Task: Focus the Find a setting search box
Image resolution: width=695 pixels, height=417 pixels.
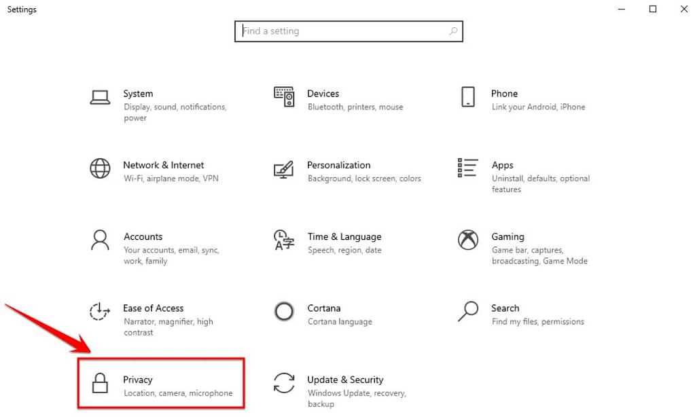Action: pyautogui.click(x=349, y=31)
